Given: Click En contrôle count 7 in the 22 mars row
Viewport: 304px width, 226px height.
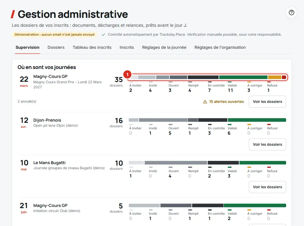Looking at the screenshot, I should pyautogui.click(x=210, y=90).
